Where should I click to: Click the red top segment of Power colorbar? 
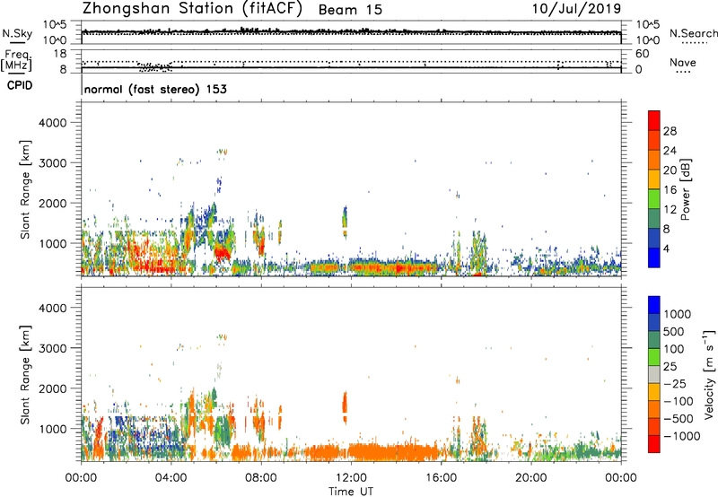click(654, 120)
